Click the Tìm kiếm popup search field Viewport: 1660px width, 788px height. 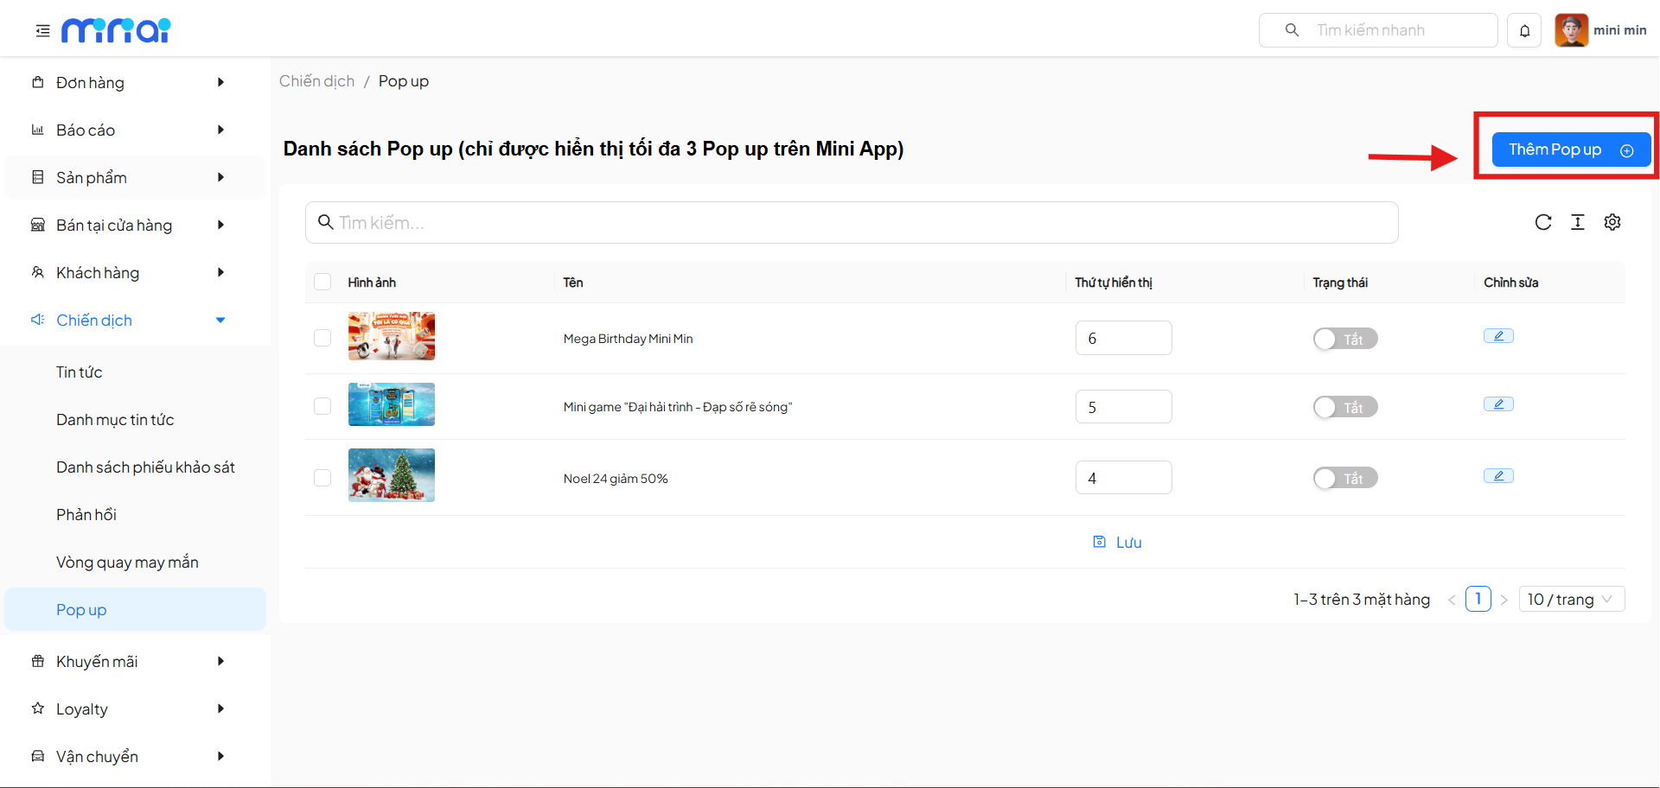(852, 223)
